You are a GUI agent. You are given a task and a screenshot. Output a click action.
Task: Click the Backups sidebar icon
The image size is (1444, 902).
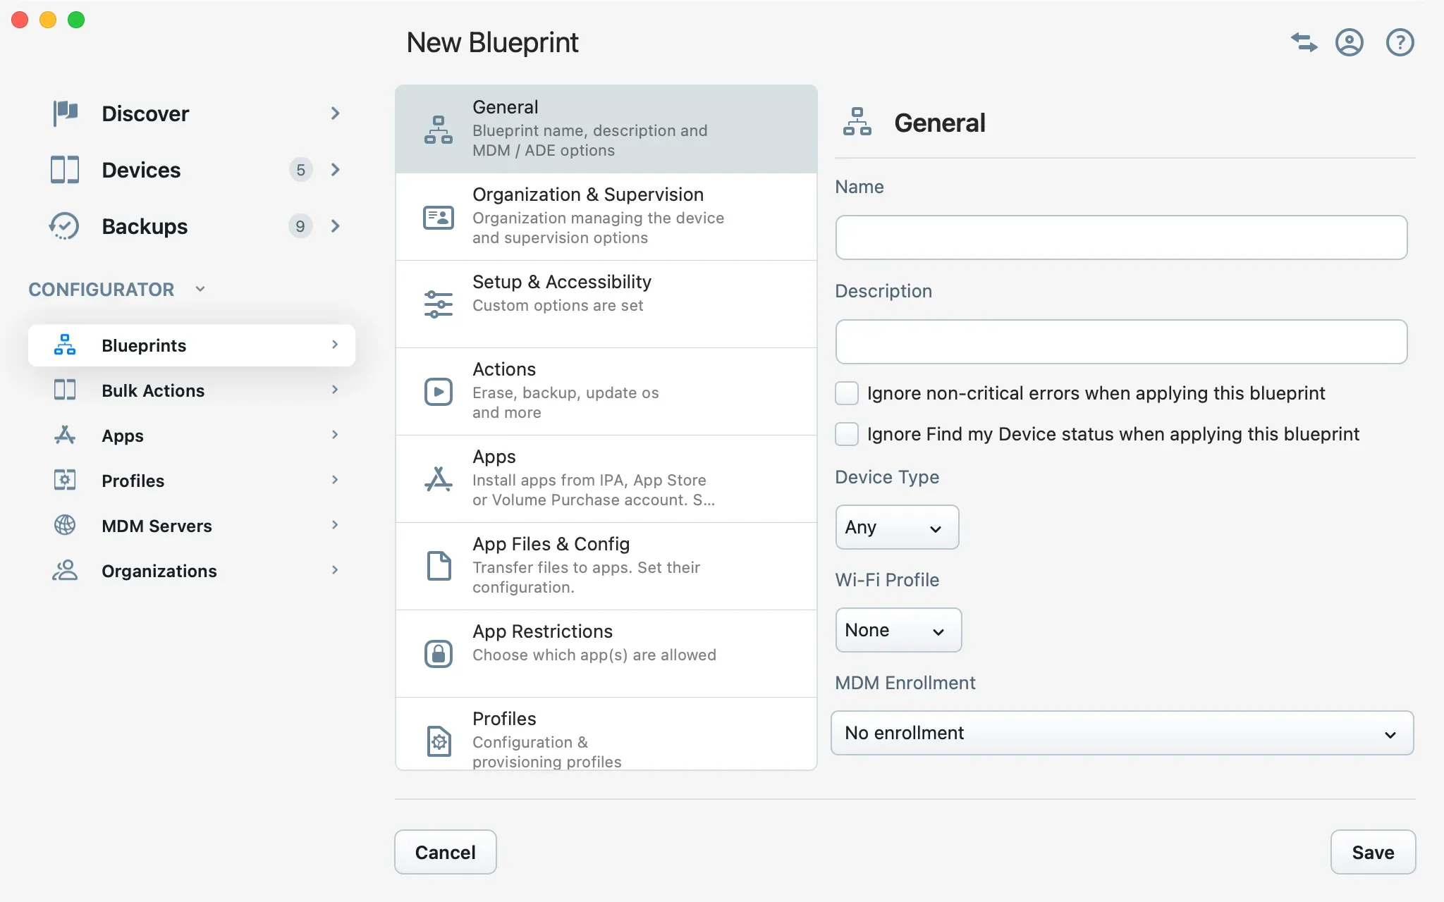tap(64, 225)
